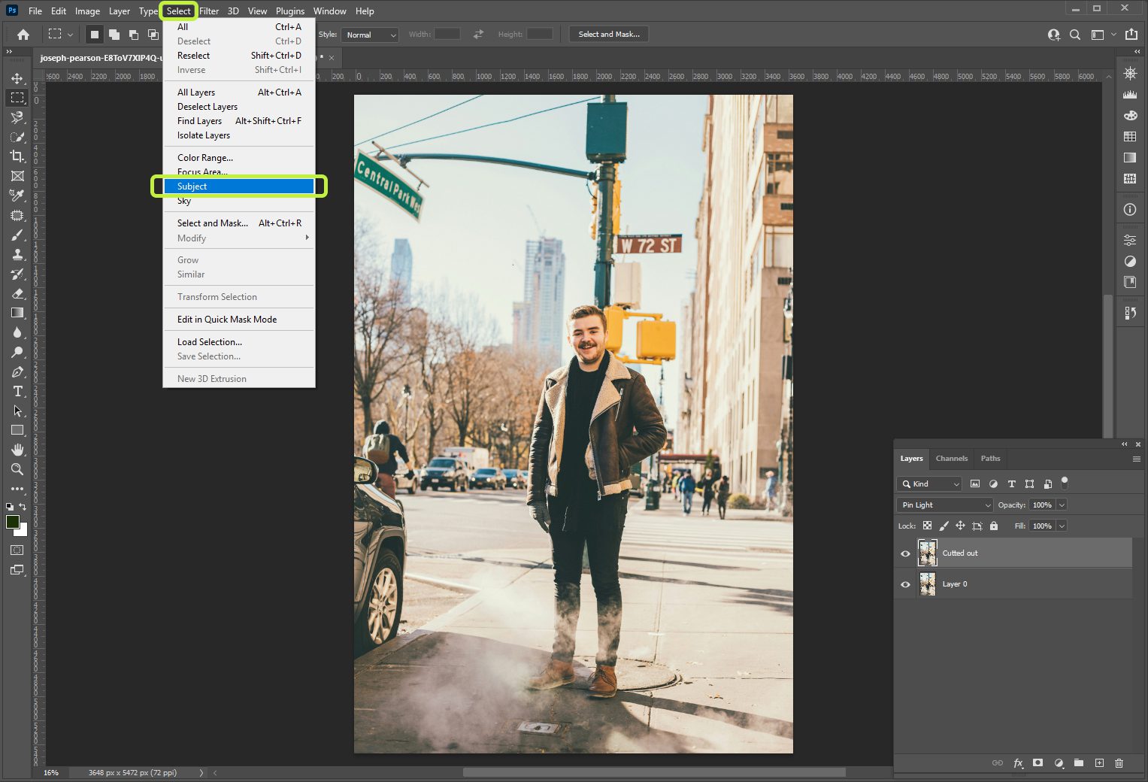The height and width of the screenshot is (782, 1148).
Task: Select the Dodge tool
Action: (x=17, y=352)
